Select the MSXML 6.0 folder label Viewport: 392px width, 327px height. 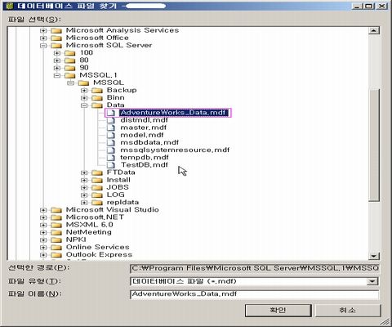click(x=89, y=225)
